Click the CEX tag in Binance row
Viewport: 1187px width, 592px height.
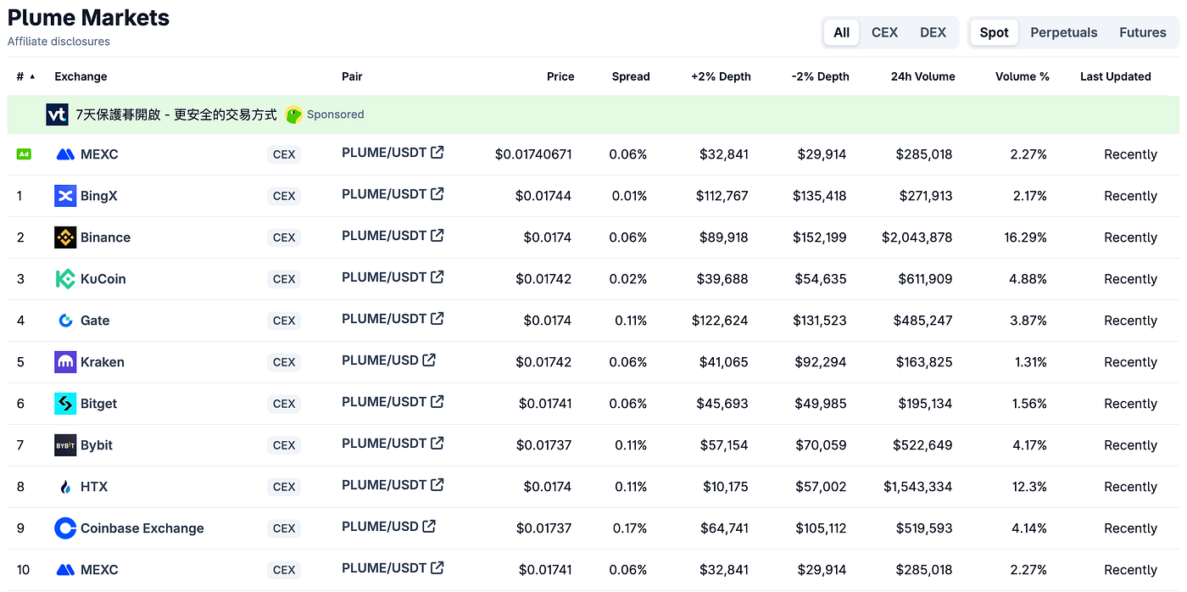pyautogui.click(x=284, y=237)
